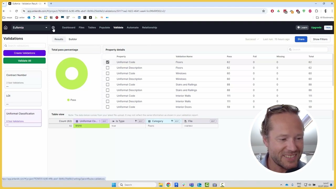Click the Windows Start icon
The height and width of the screenshot is (189, 336).
tap(114, 185)
